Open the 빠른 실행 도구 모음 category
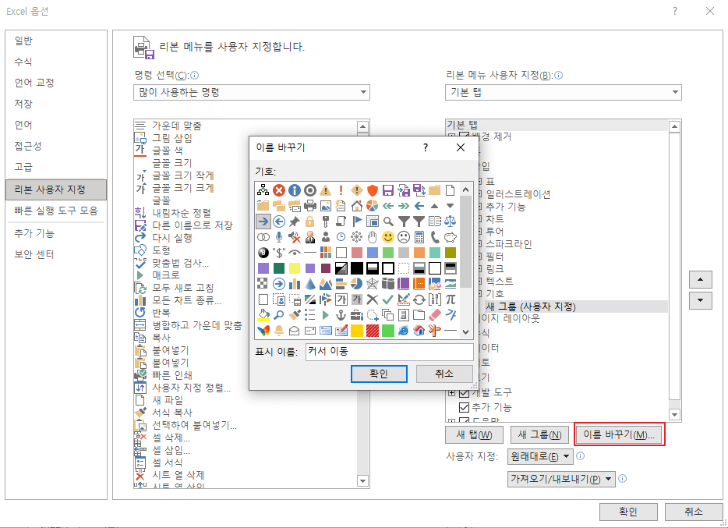The image size is (728, 528). (56, 211)
